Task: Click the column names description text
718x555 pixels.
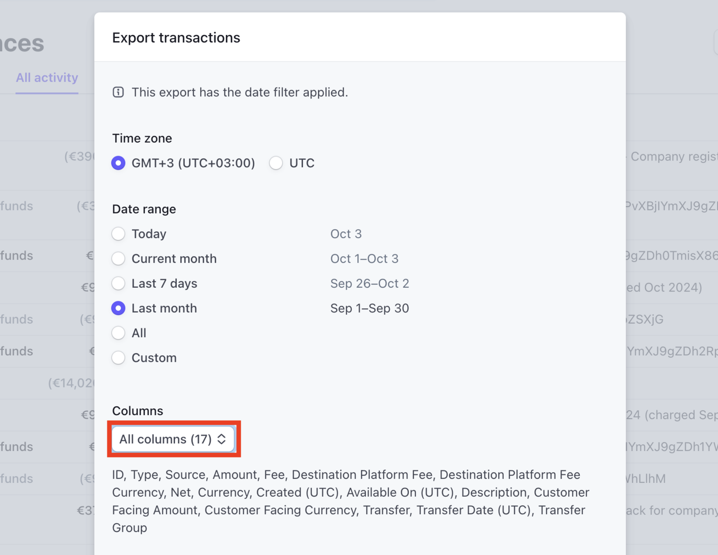Action: (350, 501)
